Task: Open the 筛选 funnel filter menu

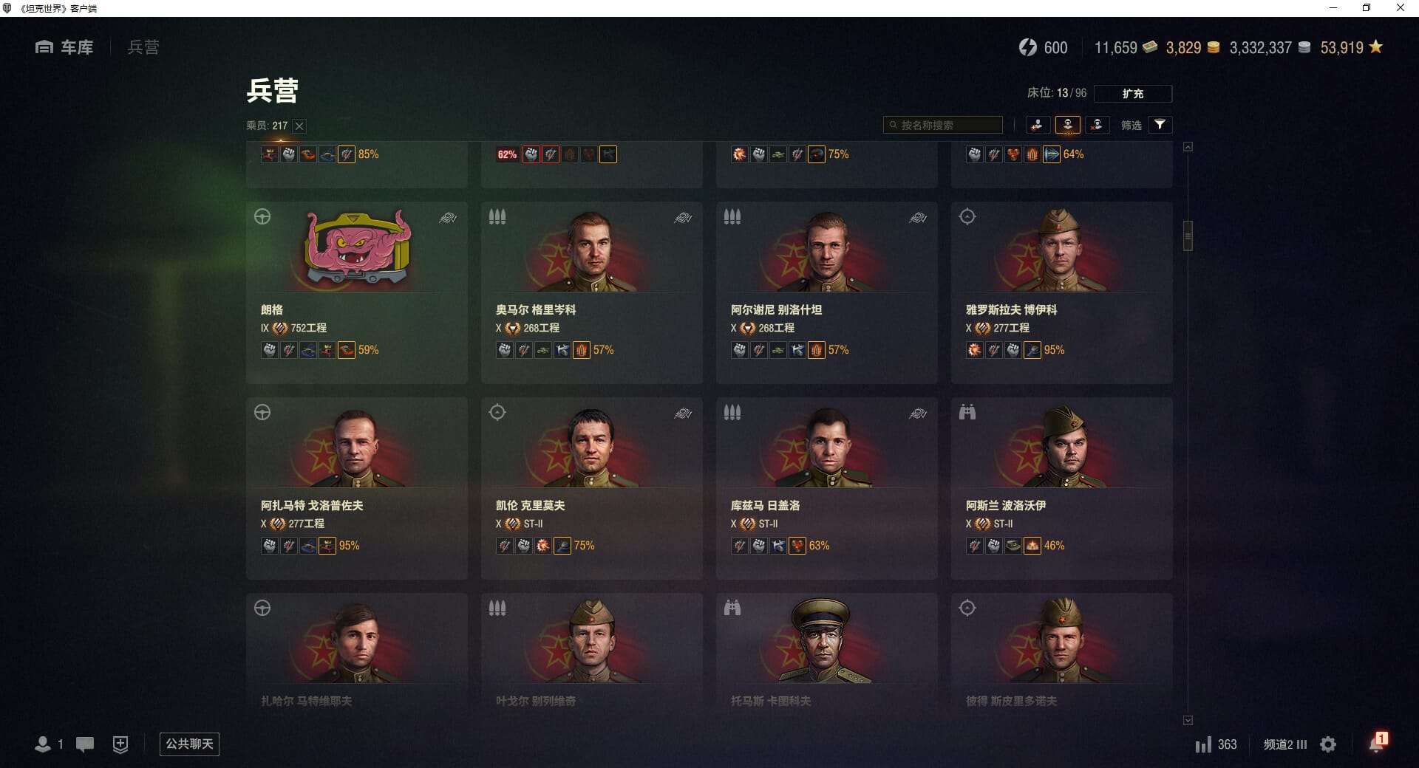Action: click(1160, 125)
